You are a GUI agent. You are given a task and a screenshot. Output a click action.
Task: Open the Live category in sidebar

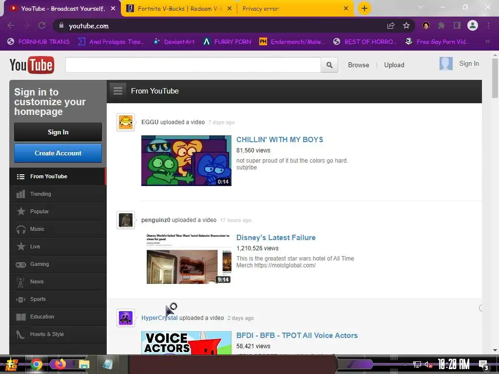click(x=58, y=246)
